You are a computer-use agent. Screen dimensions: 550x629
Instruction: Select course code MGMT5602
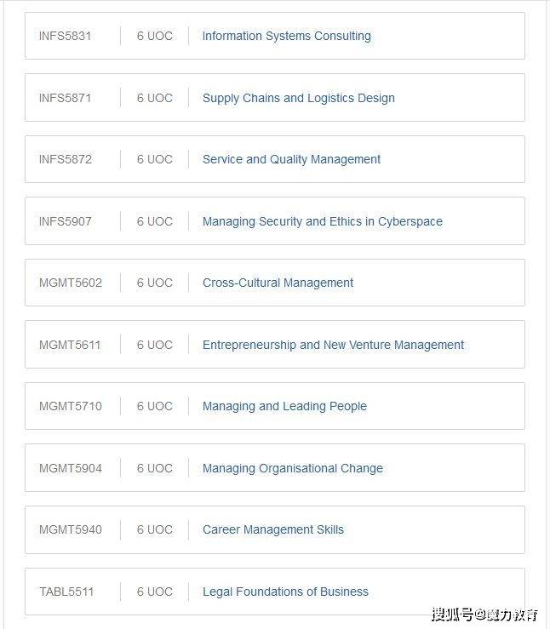70,283
